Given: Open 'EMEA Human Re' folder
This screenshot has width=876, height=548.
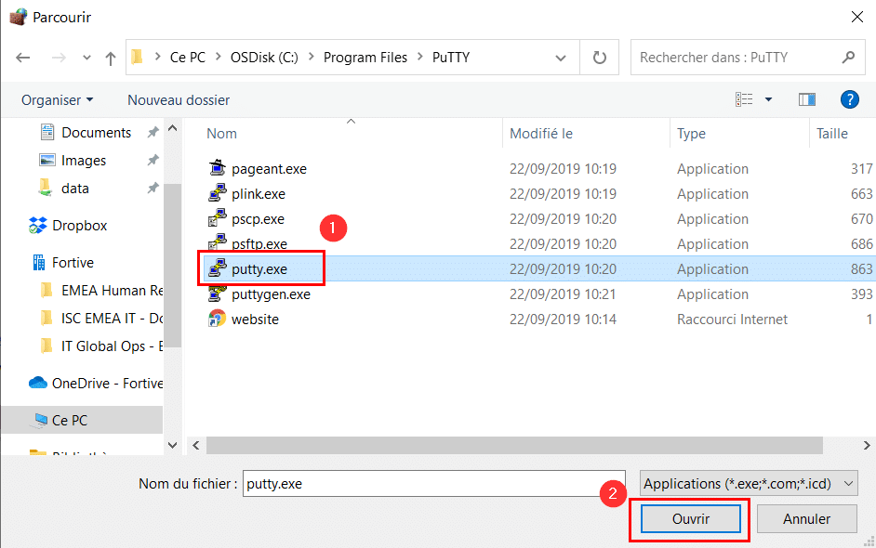Looking at the screenshot, I should pos(112,290).
